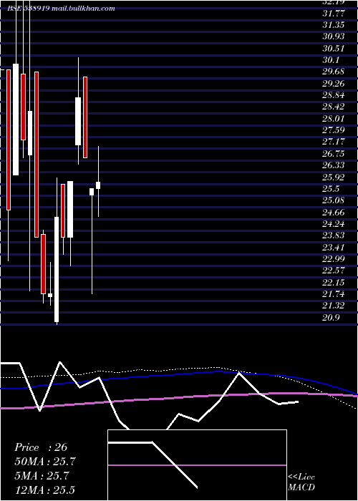Click the 12MA : 25.5 readout
The width and height of the screenshot is (358, 501).
pos(44,490)
